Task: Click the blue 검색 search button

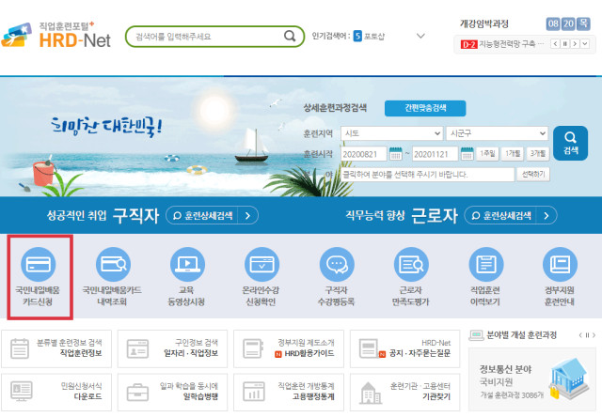Action: click(x=571, y=143)
